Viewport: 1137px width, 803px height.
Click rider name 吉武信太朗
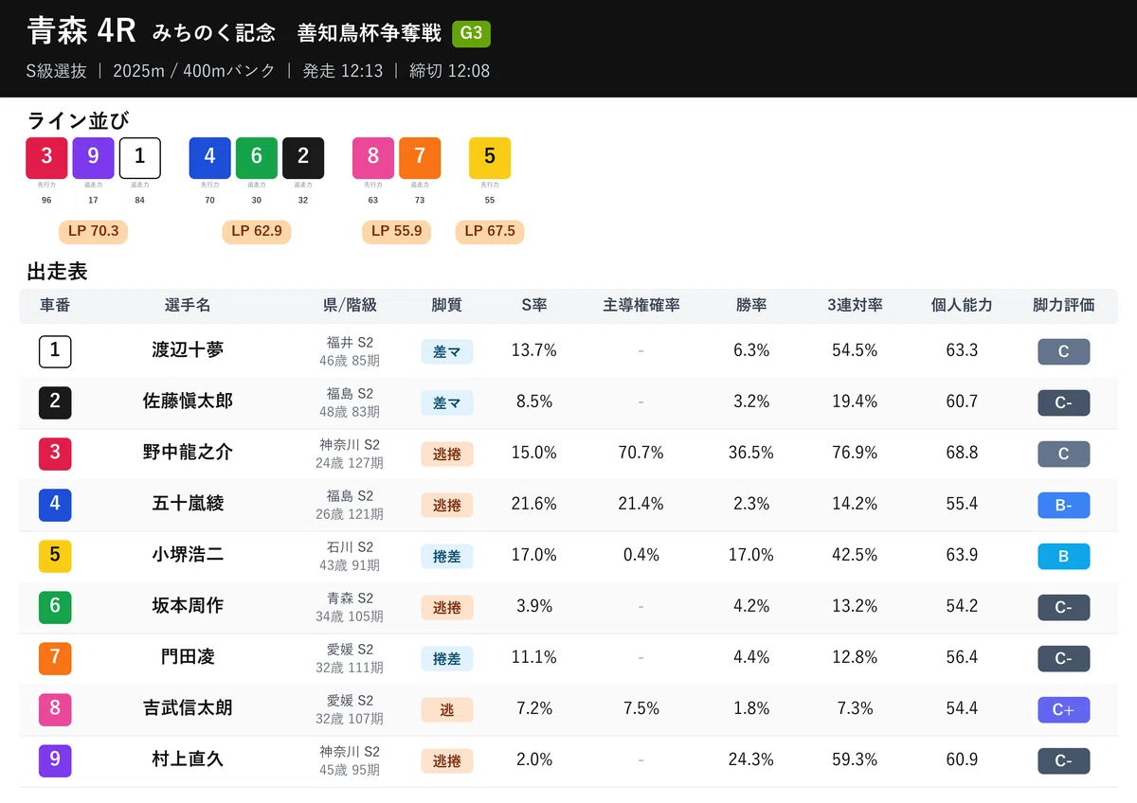point(188,708)
